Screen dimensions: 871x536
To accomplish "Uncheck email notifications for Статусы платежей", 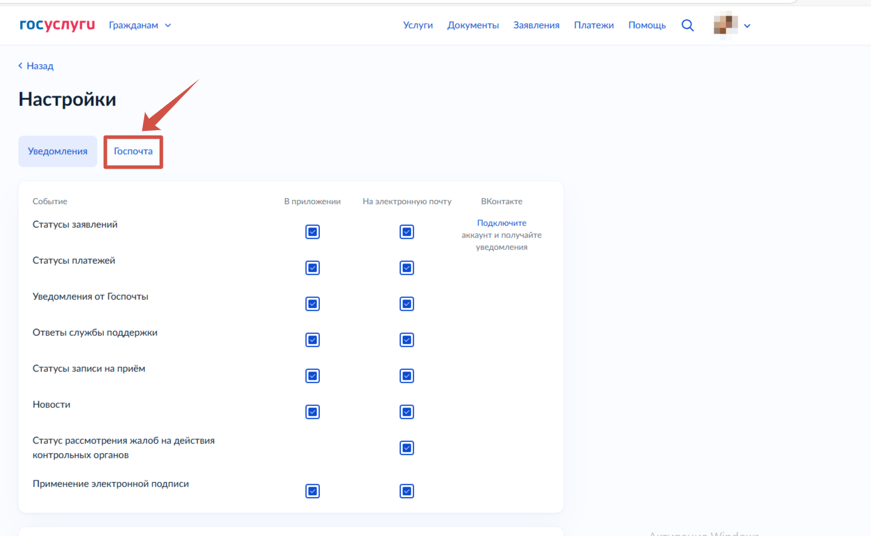I will pos(407,268).
